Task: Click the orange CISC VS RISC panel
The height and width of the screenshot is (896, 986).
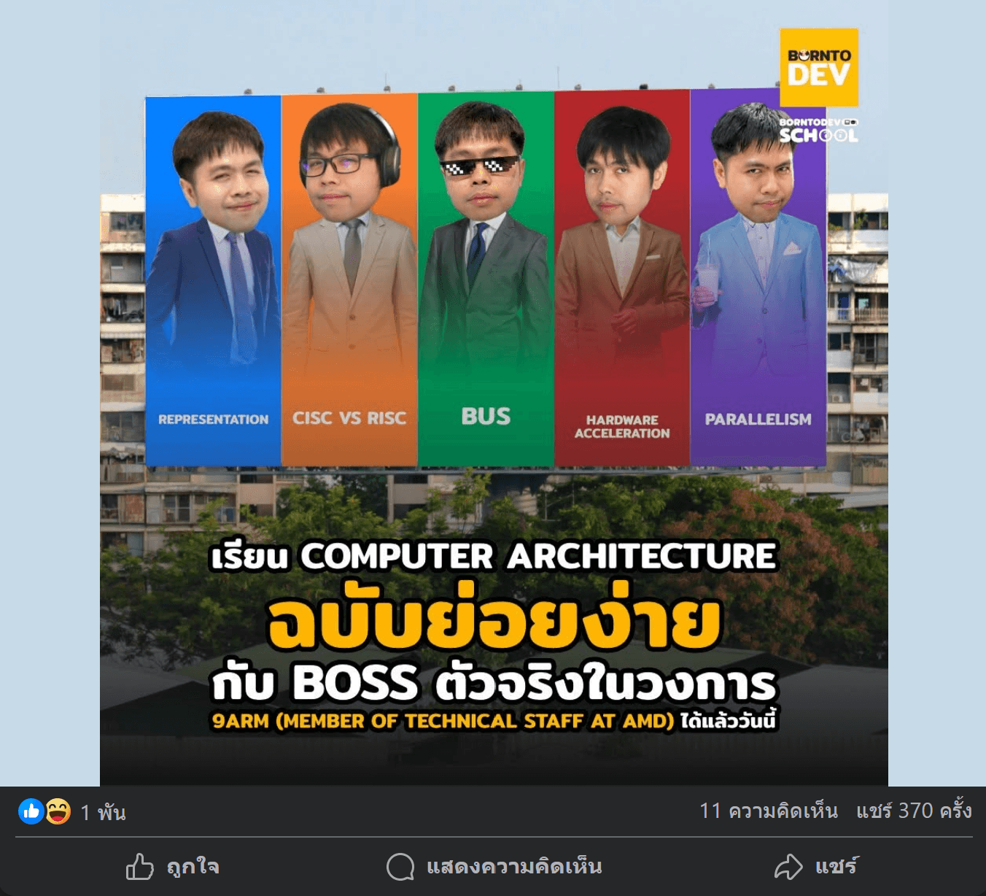Action: click(x=349, y=280)
